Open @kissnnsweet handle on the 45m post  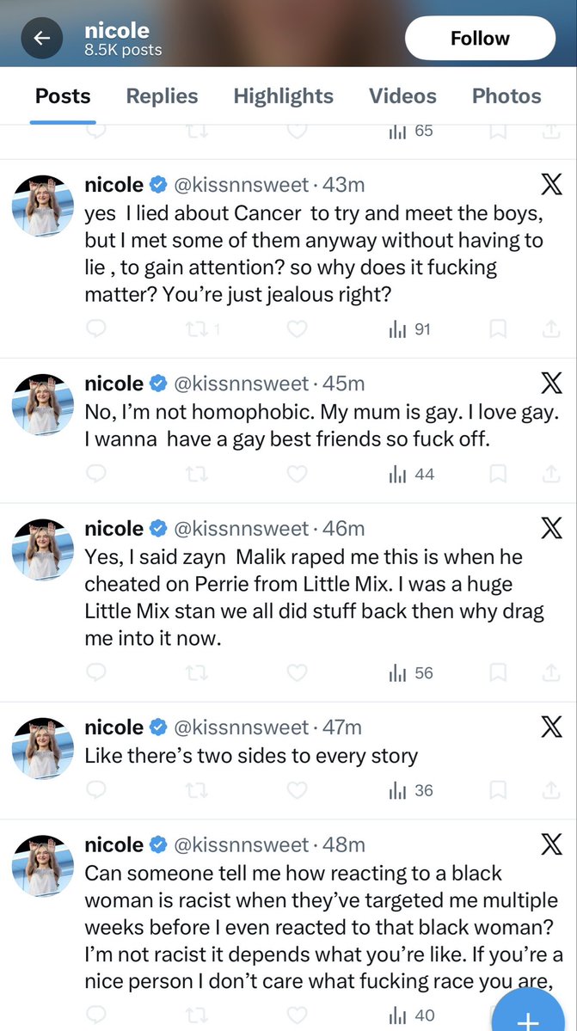241,383
